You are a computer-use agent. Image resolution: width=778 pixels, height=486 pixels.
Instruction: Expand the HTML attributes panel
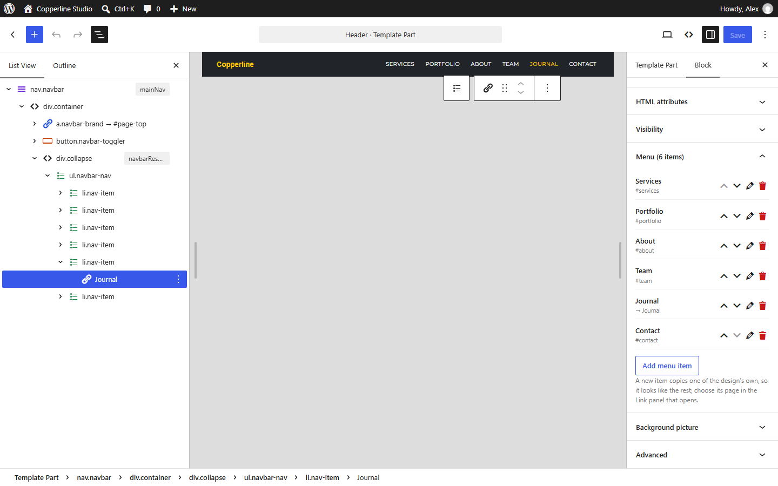(702, 102)
